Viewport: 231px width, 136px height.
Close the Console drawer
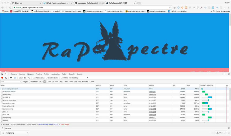click(x=229, y=128)
